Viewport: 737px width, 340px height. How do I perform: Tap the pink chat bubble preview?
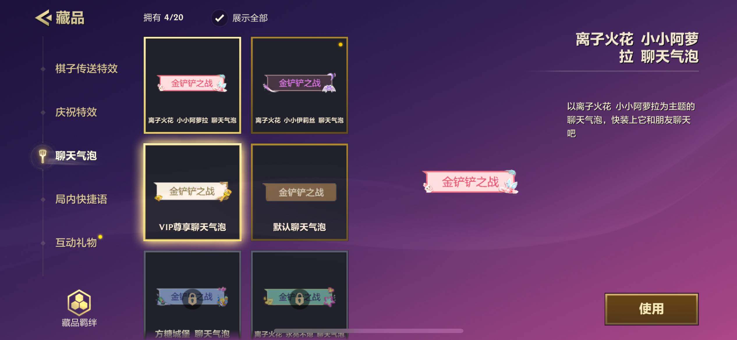coord(470,182)
